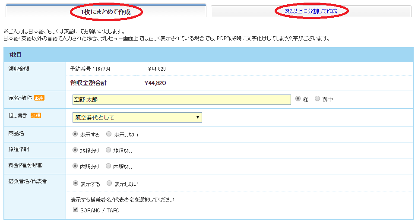The width and height of the screenshot is (418, 224).
Task: Choose 旅程なし radio option
Action: point(108,150)
